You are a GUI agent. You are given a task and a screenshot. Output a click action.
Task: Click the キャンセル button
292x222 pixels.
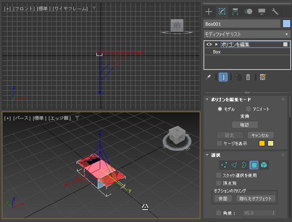pyautogui.click(x=261, y=135)
